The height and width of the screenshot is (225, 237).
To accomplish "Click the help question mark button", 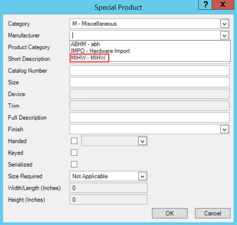I will [x=205, y=5].
